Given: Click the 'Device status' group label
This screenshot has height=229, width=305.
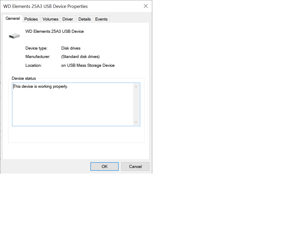Looking at the screenshot, I should [24, 78].
